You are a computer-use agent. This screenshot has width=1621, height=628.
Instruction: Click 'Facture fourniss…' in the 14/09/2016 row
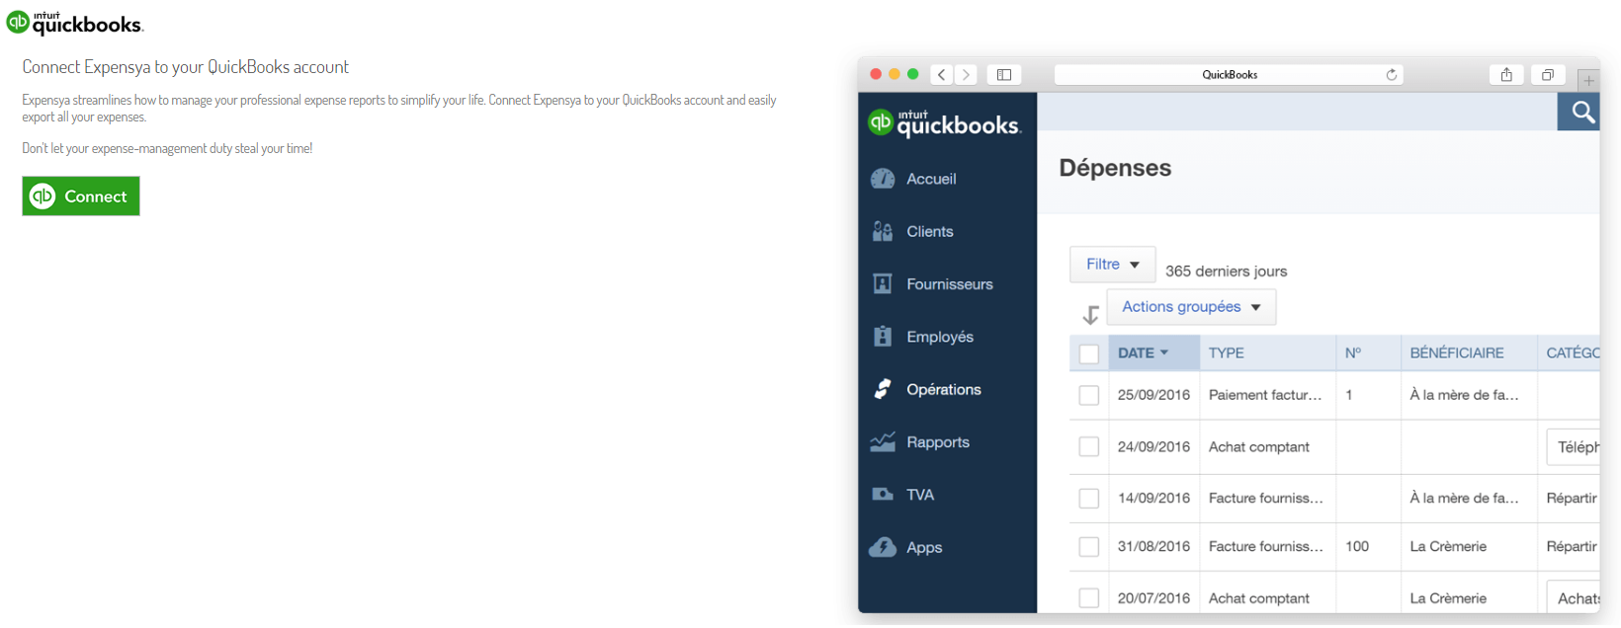click(1266, 499)
